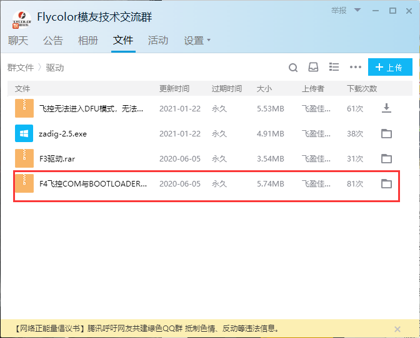The width and height of the screenshot is (420, 338).
Task: Click the 上传 upload button
Action: (x=390, y=67)
